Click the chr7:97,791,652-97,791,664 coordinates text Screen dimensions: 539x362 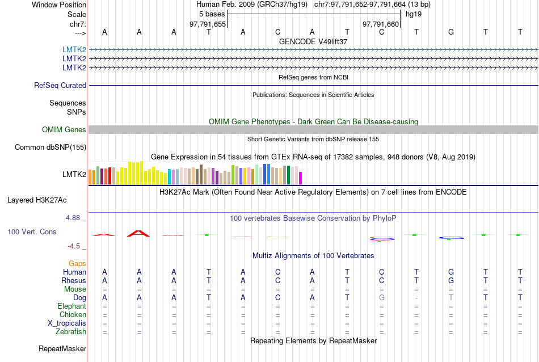pyautogui.click(x=372, y=5)
